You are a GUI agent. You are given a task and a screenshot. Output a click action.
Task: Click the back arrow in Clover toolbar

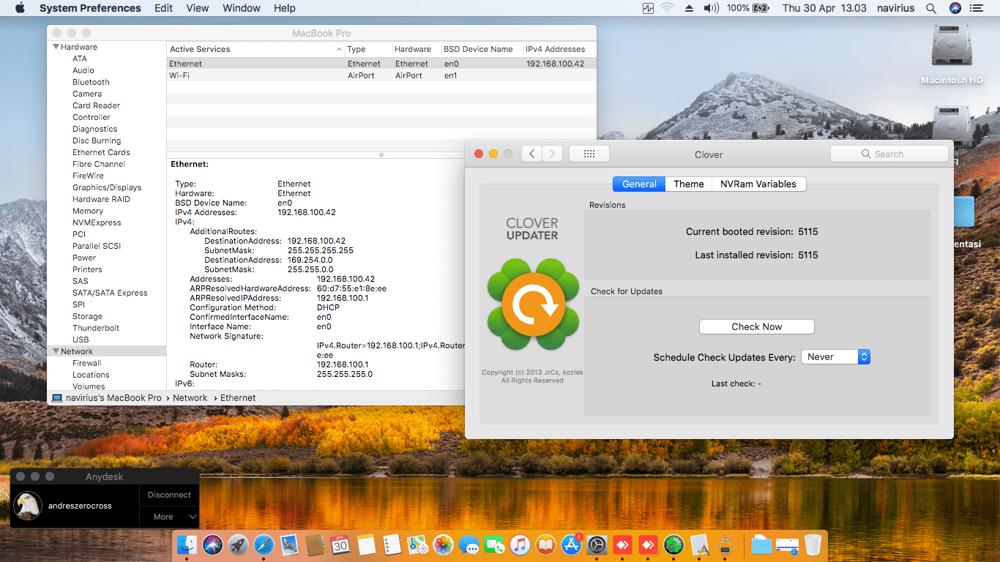tap(531, 154)
